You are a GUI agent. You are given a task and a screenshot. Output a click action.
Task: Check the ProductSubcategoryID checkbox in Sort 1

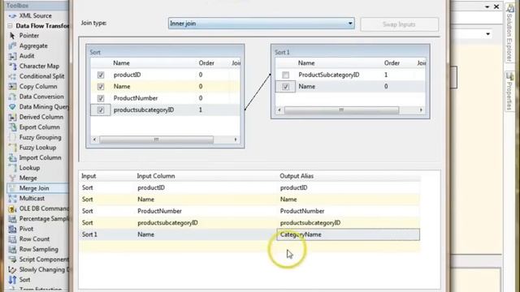tap(285, 75)
